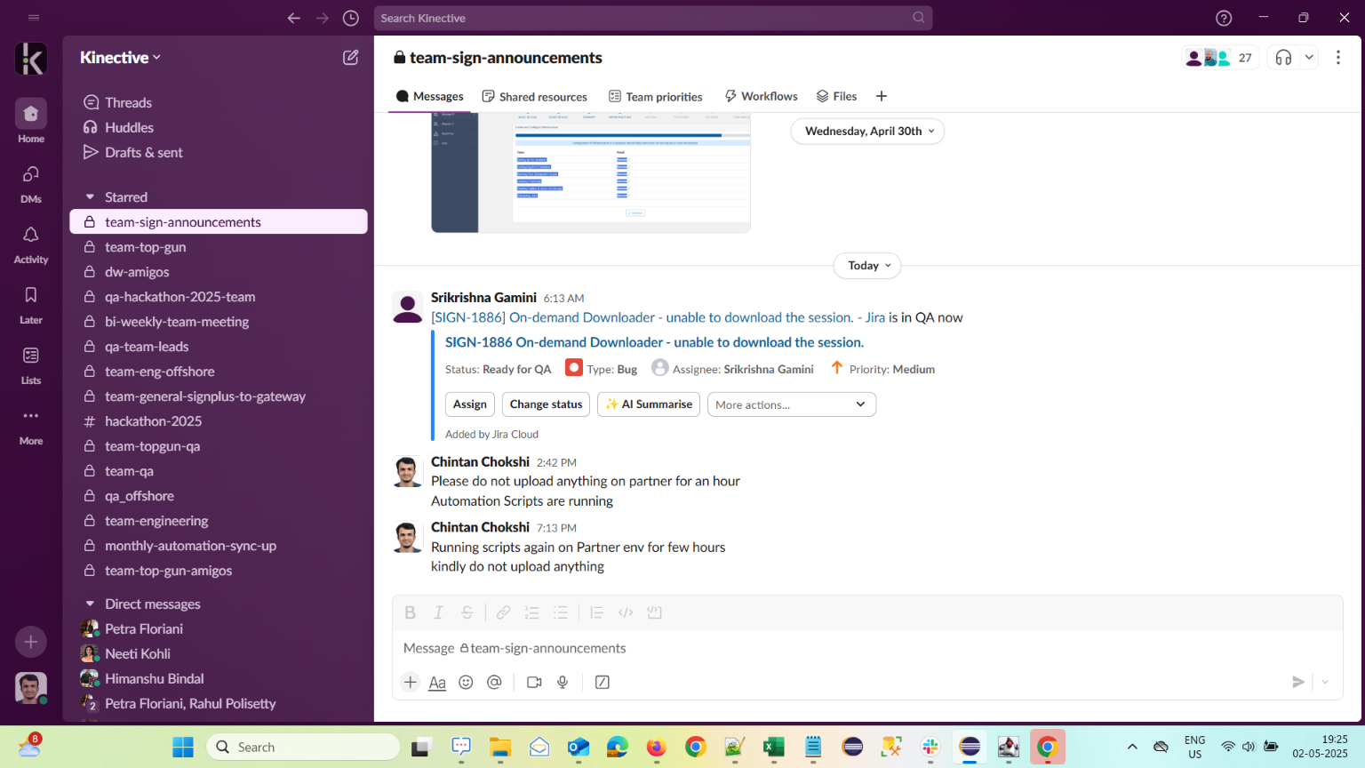Click the compose new message icon

coord(351,58)
